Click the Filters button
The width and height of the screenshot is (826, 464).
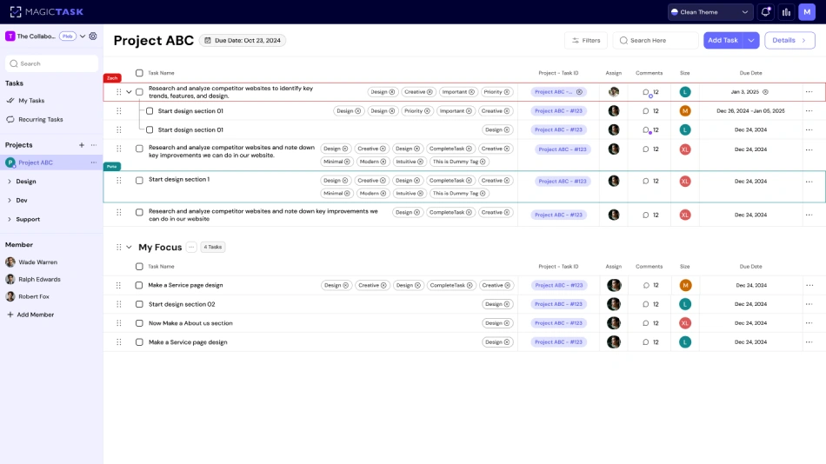coord(586,41)
